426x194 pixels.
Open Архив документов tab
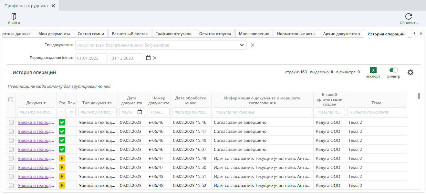pos(341,33)
